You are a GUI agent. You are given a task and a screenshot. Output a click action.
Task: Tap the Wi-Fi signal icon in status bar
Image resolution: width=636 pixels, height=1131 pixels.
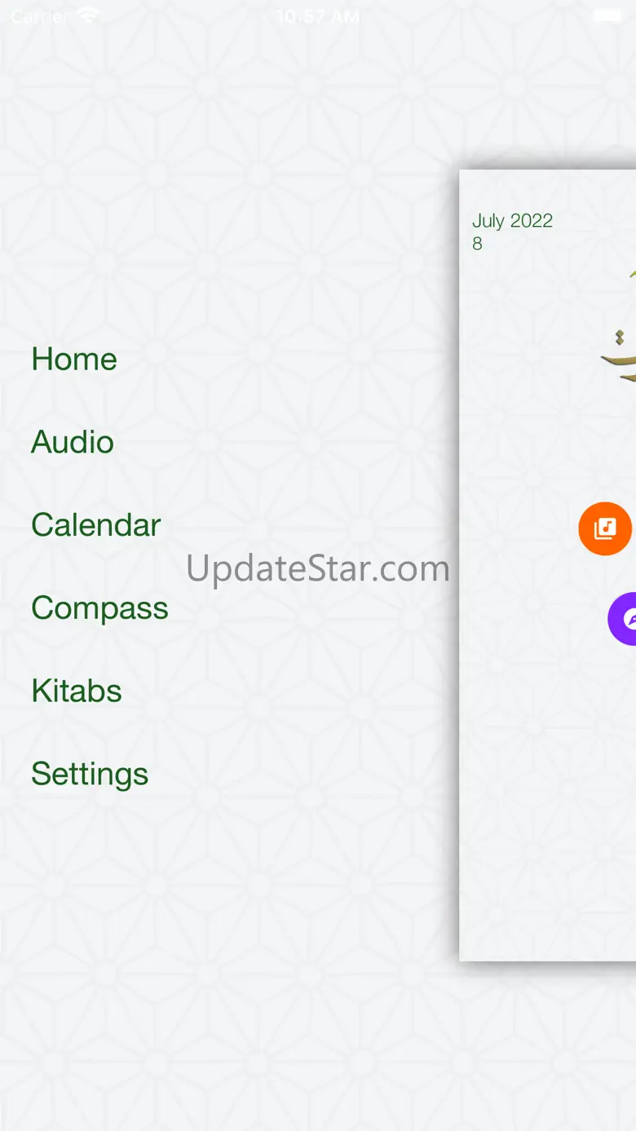86,15
